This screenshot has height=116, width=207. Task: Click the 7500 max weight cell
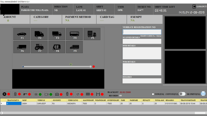pos(88,104)
